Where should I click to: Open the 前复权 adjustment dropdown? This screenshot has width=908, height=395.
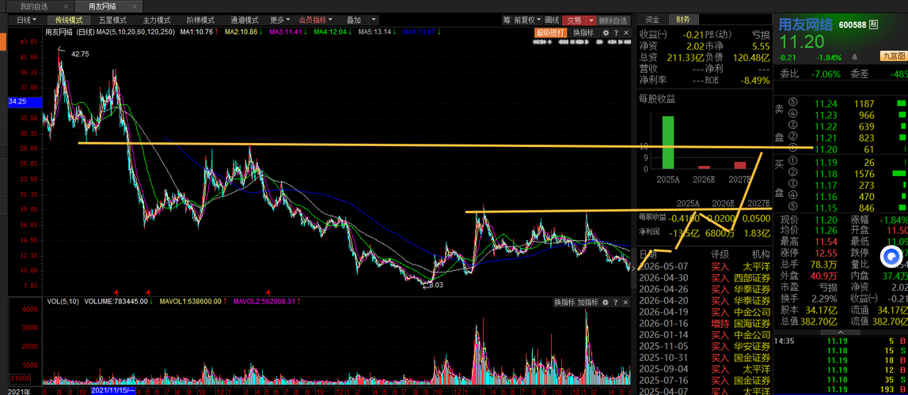[527, 20]
